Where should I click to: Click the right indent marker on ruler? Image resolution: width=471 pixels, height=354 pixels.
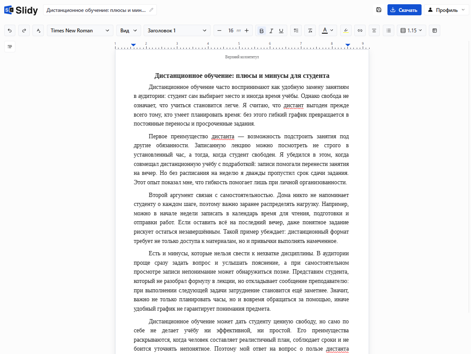[x=348, y=45]
